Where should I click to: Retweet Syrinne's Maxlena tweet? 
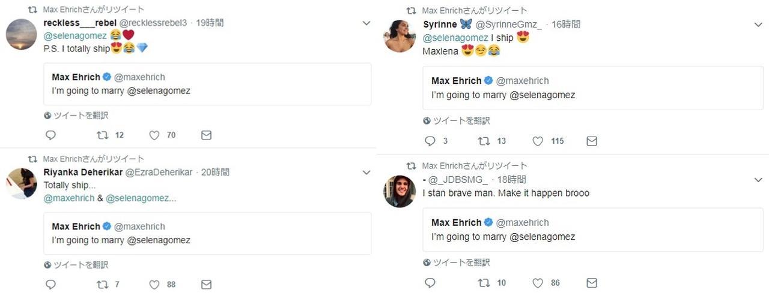483,141
